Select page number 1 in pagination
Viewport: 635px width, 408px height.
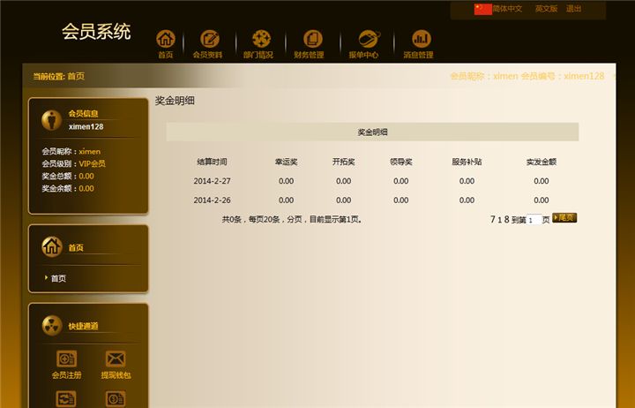[500, 219]
